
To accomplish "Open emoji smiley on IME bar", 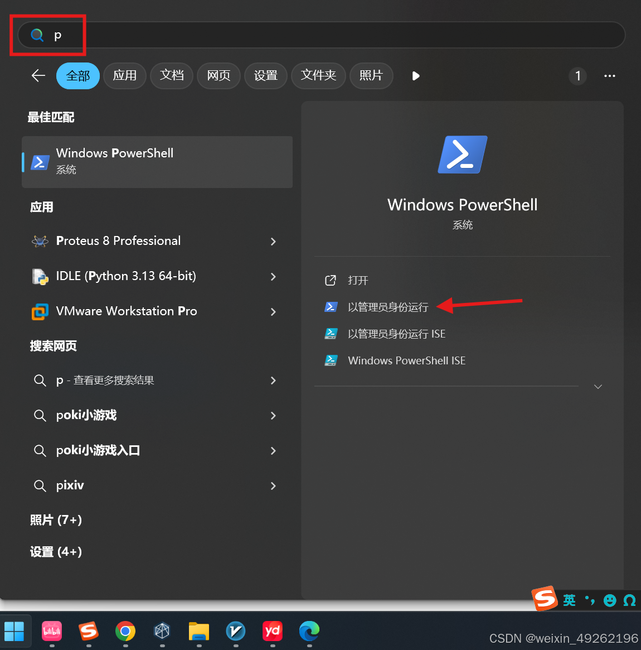I will click(610, 600).
